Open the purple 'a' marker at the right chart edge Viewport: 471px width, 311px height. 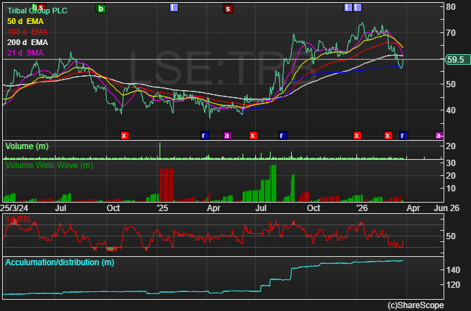(x=439, y=135)
